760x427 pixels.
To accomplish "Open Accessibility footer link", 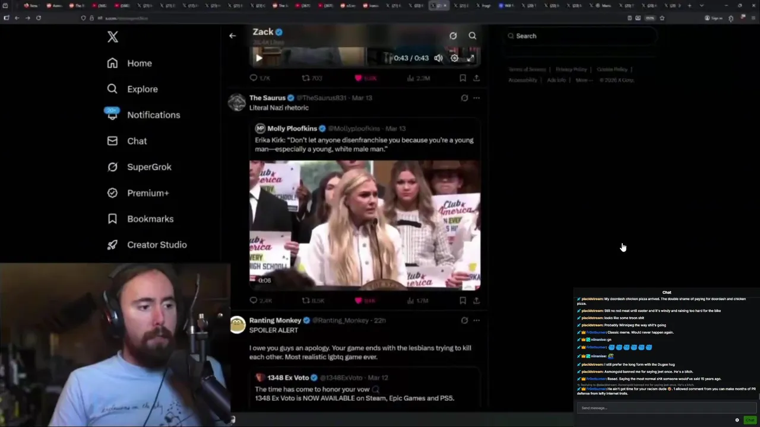I will tap(523, 80).
